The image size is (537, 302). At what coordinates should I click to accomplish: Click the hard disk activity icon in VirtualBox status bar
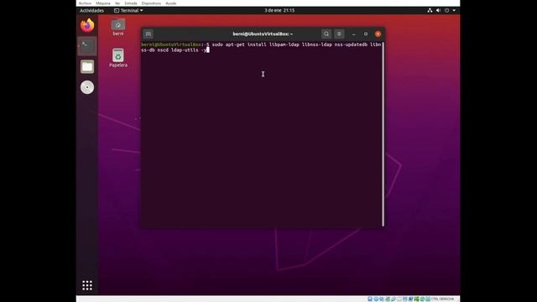pos(370,299)
